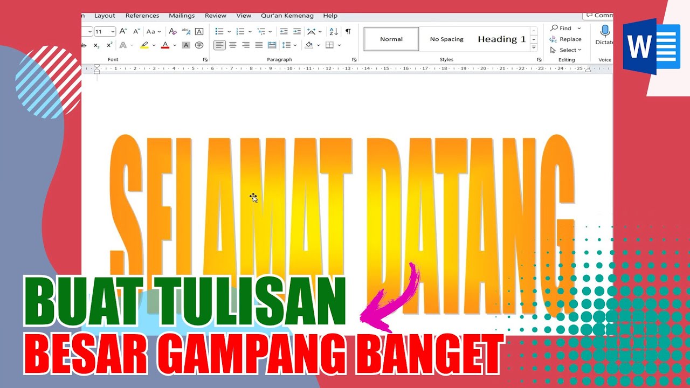This screenshot has height=388, width=690.
Task: Open the Asian layout options
Action: [x=312, y=31]
